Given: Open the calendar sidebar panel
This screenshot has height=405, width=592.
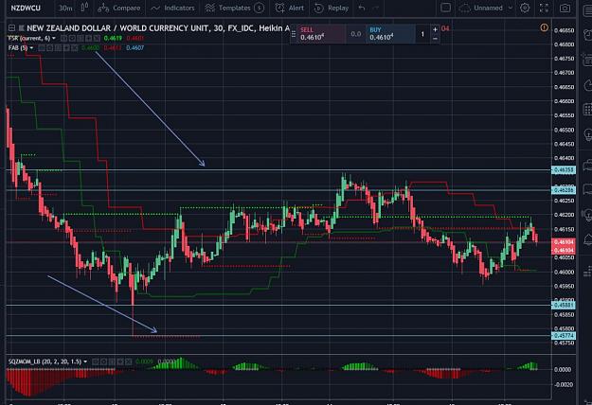Looking at the screenshot, I should point(587,110).
